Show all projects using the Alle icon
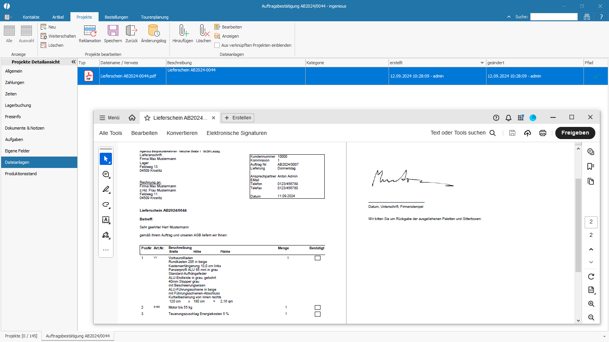 click(x=9, y=31)
